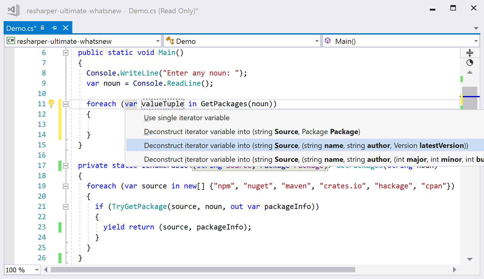Click the horizontal scrollbar right arrow
Image resolution: width=484 pixels, height=279 pixels.
coord(454,270)
